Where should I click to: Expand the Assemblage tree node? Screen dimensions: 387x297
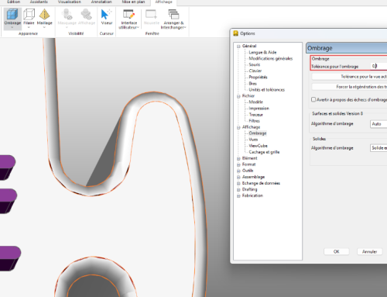point(238,178)
